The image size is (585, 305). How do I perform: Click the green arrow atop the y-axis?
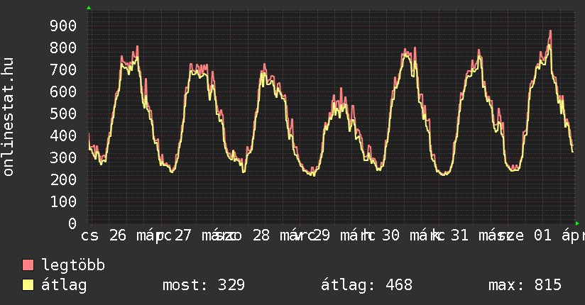pos(89,8)
